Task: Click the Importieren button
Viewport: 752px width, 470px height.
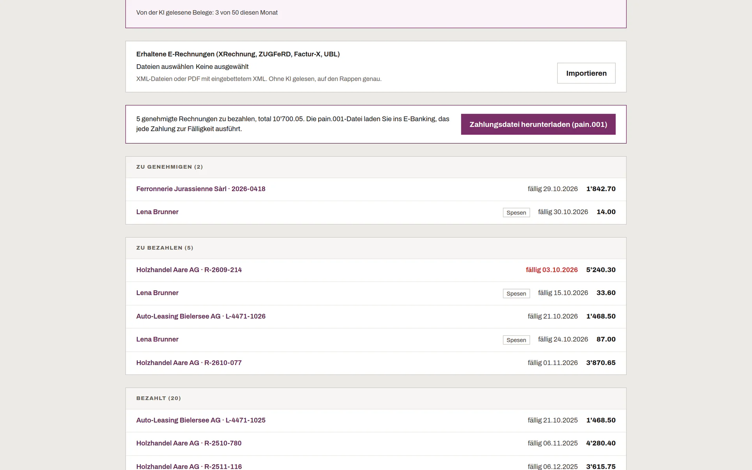Action: coord(586,73)
